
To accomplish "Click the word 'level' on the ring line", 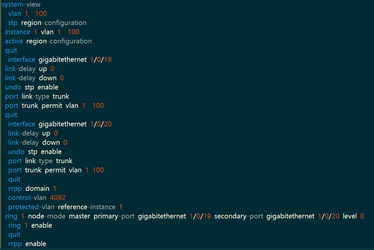I will 350,216.
